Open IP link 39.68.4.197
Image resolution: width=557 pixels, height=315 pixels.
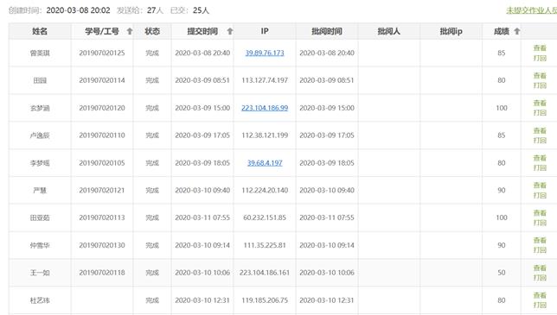point(265,163)
